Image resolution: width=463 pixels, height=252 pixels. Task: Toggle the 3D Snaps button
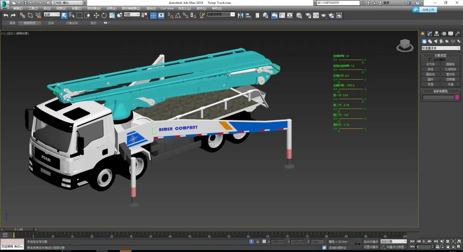pyautogui.click(x=170, y=15)
